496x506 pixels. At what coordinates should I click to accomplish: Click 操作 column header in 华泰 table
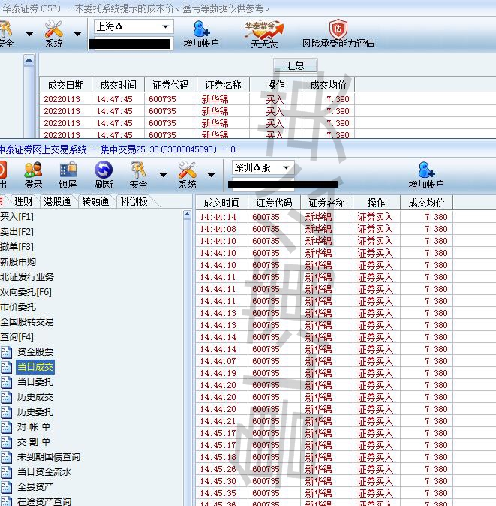tap(275, 85)
